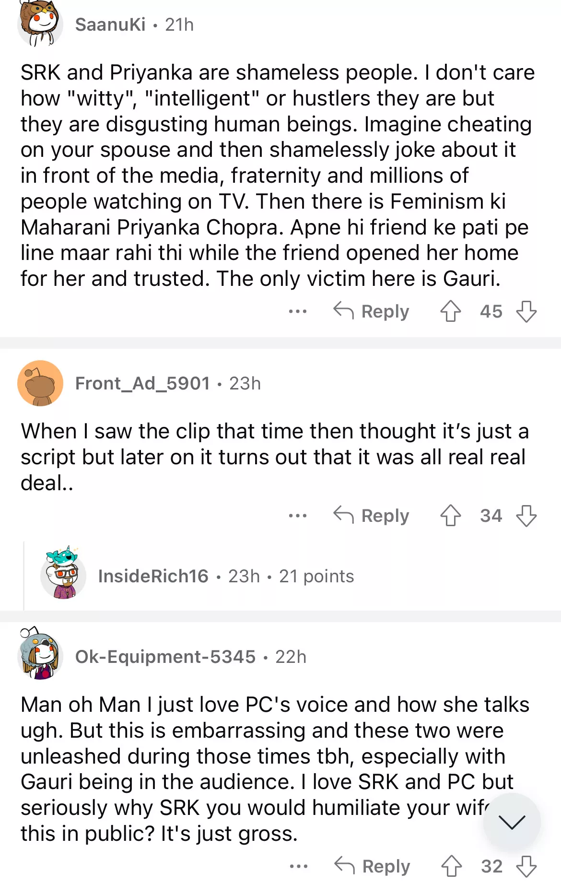Viewport: 561px width, 884px height.
Task: Downvote Ok-Equipment-5345's comment
Action: tap(526, 866)
